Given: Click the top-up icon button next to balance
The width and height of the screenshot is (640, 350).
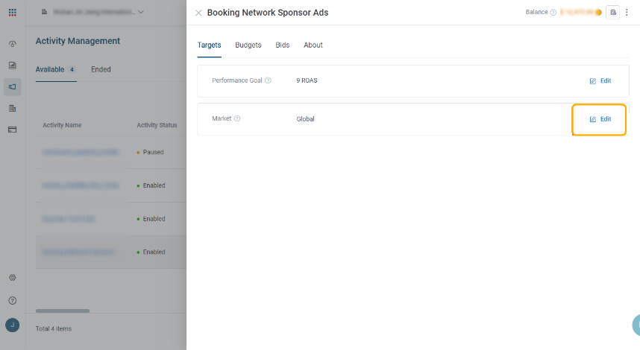Looking at the screenshot, I should [x=612, y=12].
